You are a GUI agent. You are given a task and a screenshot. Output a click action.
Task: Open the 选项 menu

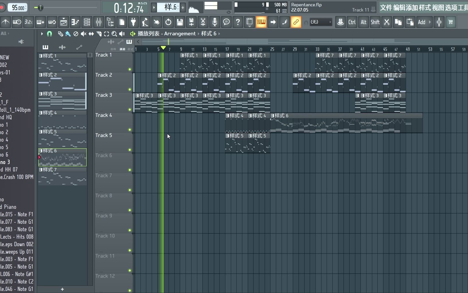click(x=451, y=8)
